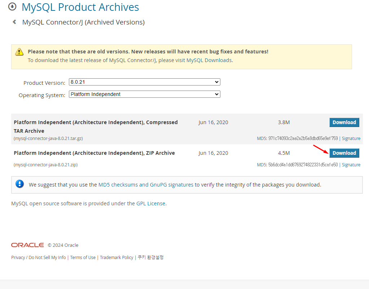
Task: Select the mysql-connector-java-8.0.21.zip filename text
Action: pyautogui.click(x=46, y=165)
